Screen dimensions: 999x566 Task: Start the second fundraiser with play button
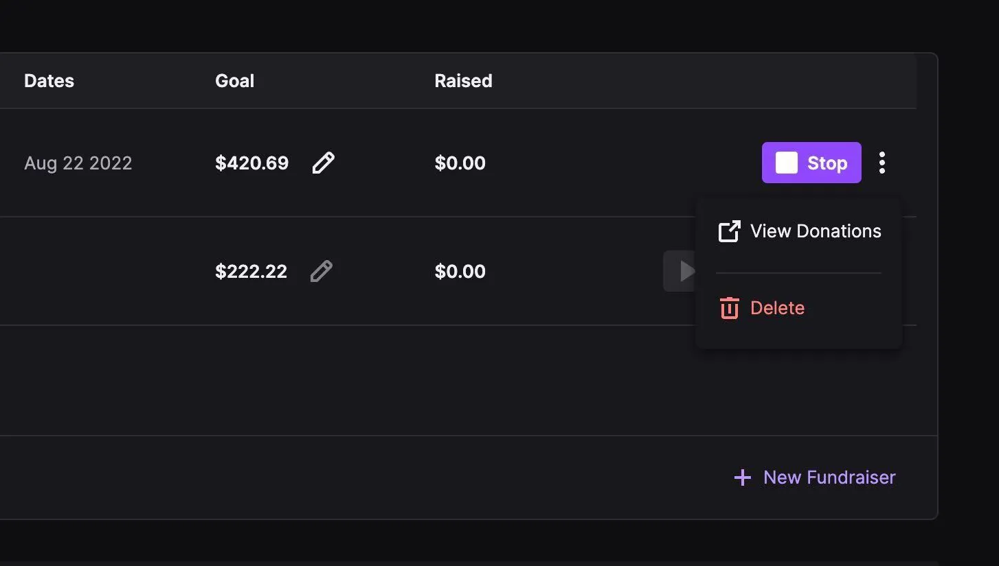[x=680, y=271]
